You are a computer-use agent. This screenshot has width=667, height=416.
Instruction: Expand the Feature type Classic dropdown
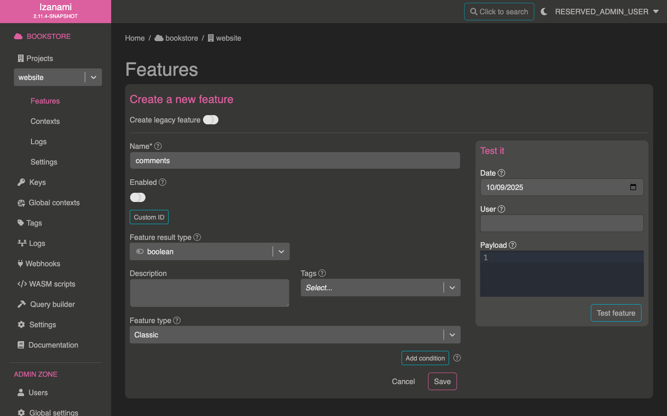coord(452,335)
